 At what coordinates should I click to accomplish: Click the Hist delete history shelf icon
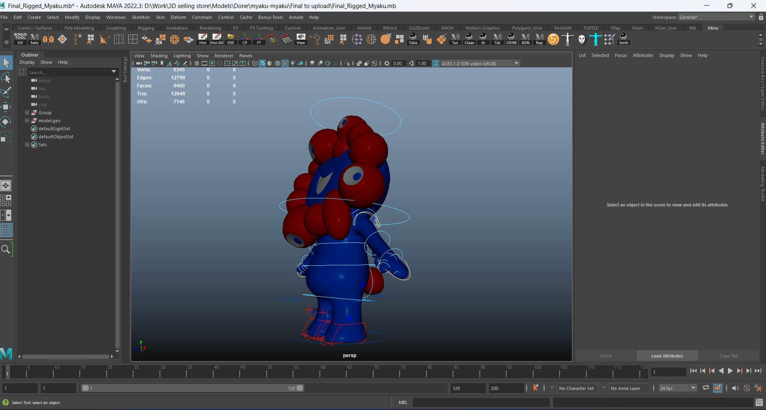203,39
